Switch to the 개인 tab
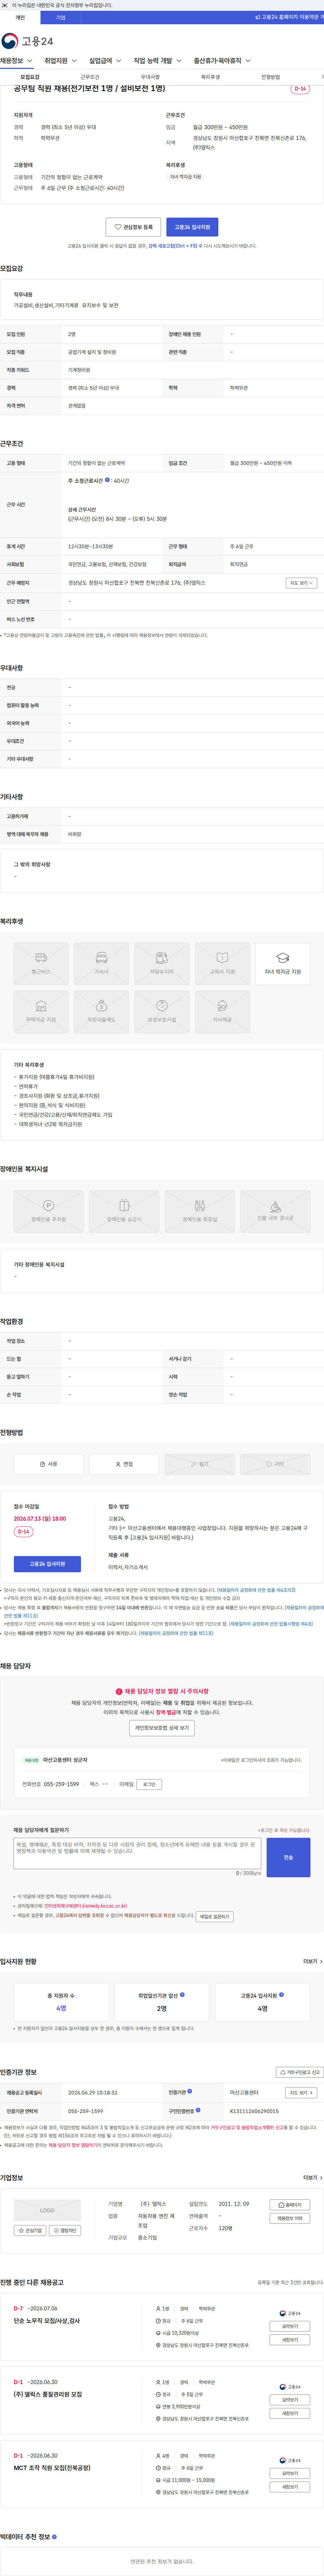Viewport: 324px width, 2576px height. pos(20,17)
